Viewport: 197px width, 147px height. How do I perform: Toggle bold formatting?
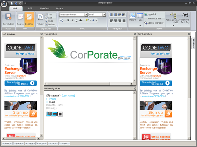coord(68,20)
